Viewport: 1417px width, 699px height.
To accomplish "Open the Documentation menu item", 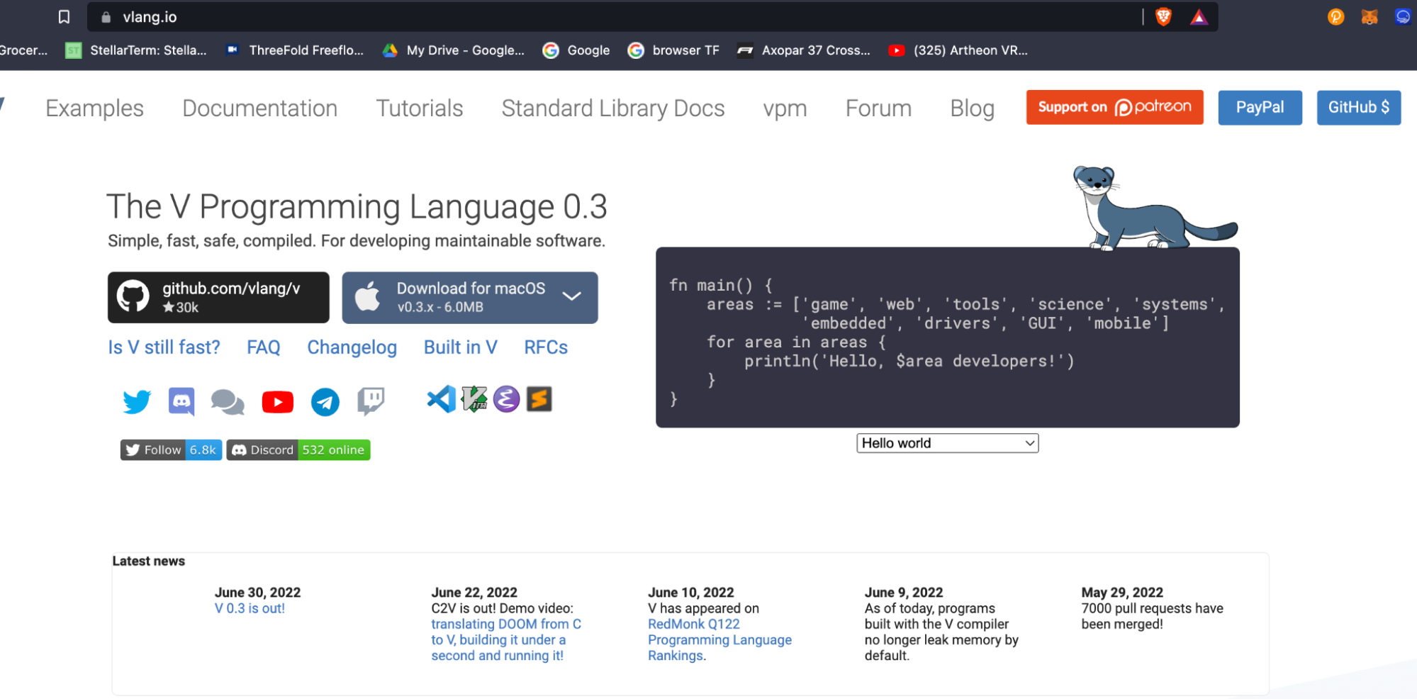I will point(259,108).
